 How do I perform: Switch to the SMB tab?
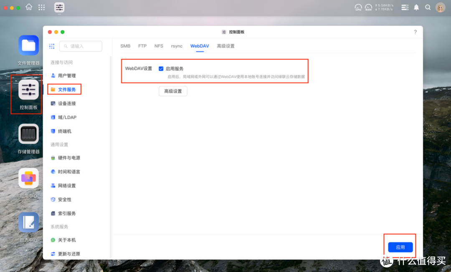pyautogui.click(x=125, y=46)
